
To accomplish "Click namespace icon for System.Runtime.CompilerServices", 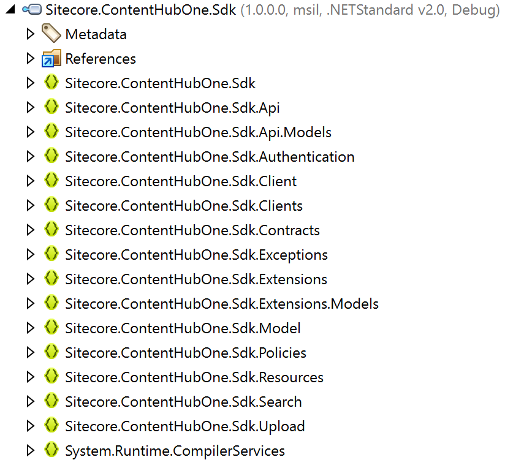I will tap(51, 450).
